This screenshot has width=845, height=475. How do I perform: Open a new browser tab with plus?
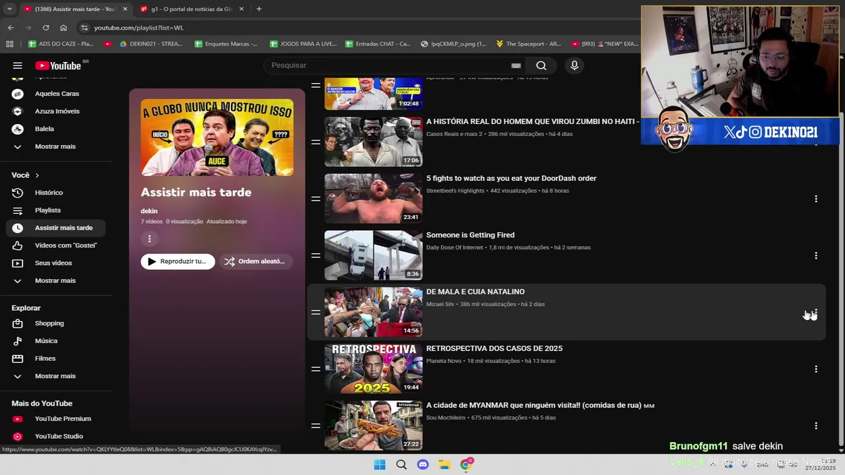pos(259,9)
